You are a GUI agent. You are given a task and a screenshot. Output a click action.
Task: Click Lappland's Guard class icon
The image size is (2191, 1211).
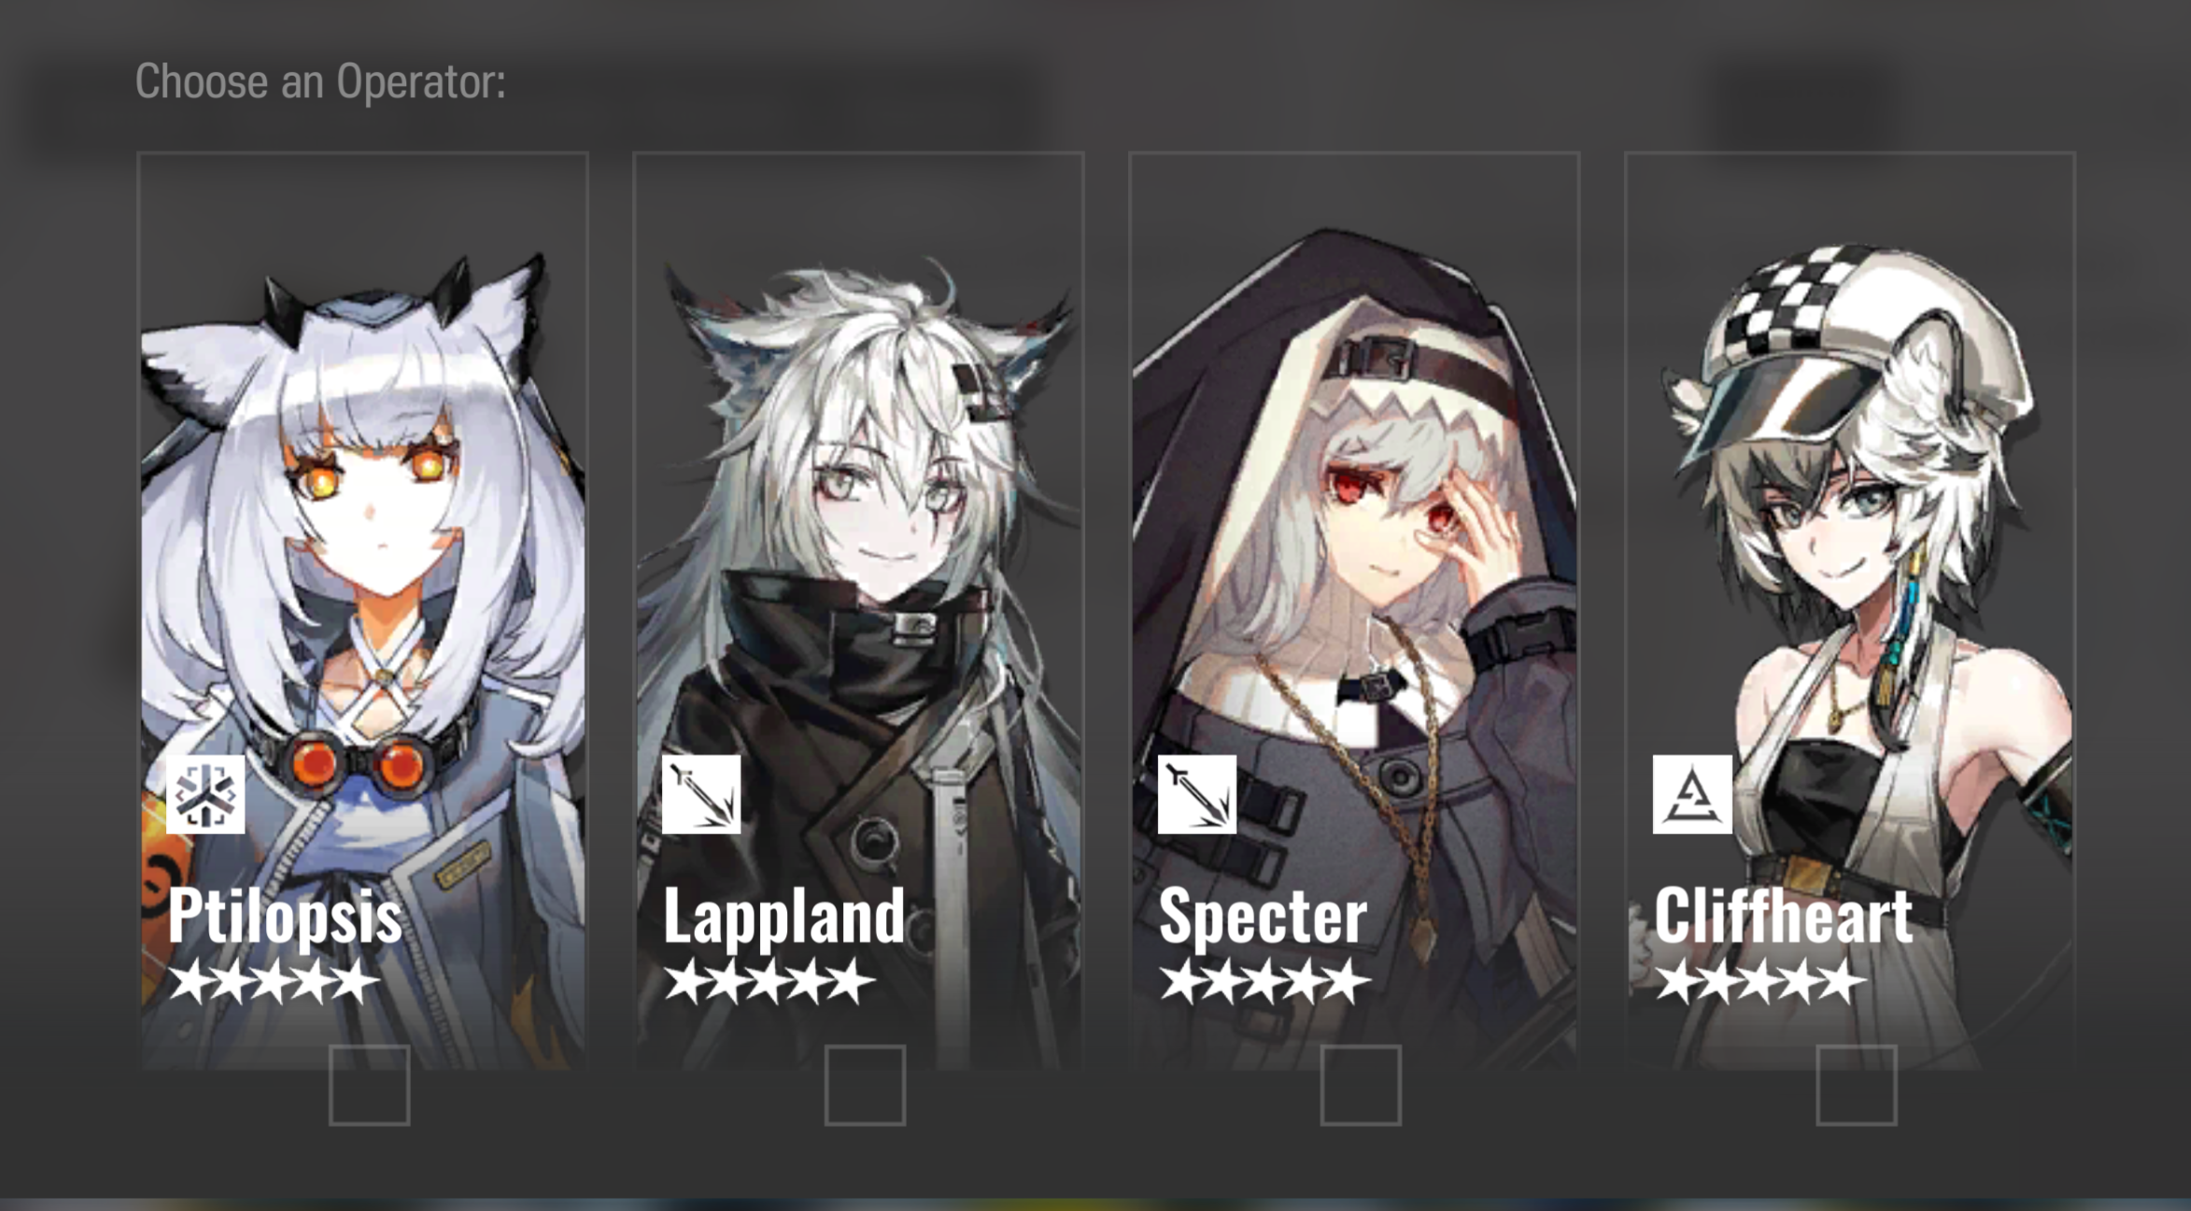pyautogui.click(x=701, y=795)
